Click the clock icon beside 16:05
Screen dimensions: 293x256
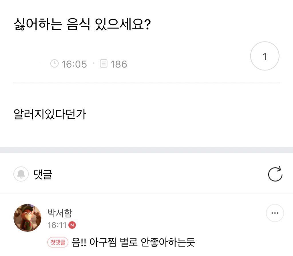click(x=54, y=63)
